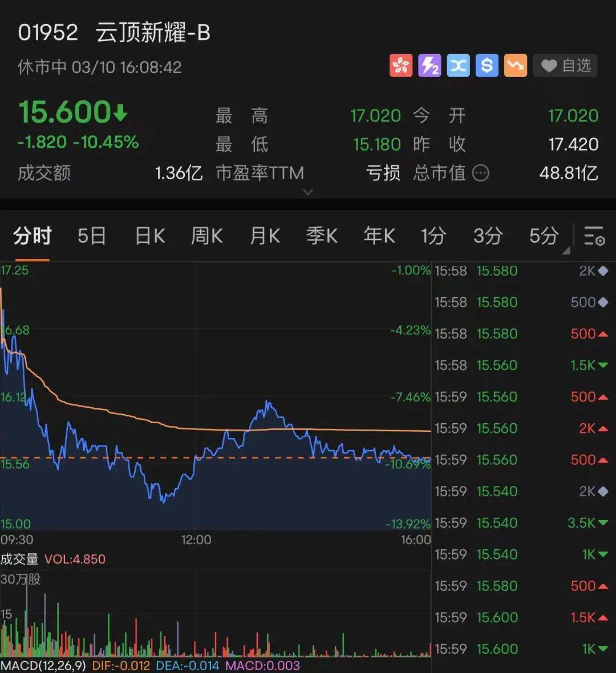Tap the -10.69% percentage axis label
The image size is (616, 673).
408,464
